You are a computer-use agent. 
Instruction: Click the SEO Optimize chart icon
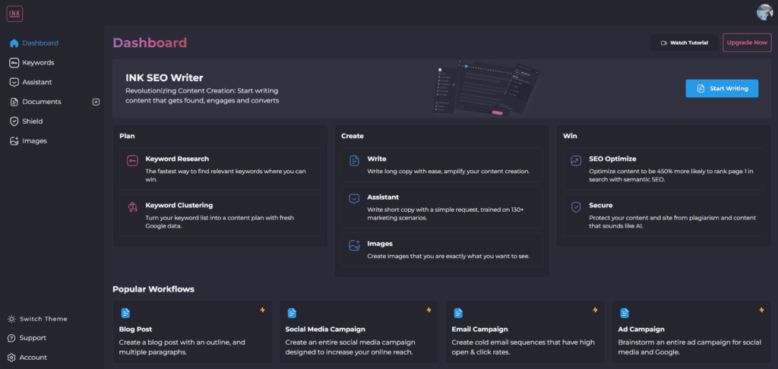click(x=576, y=160)
